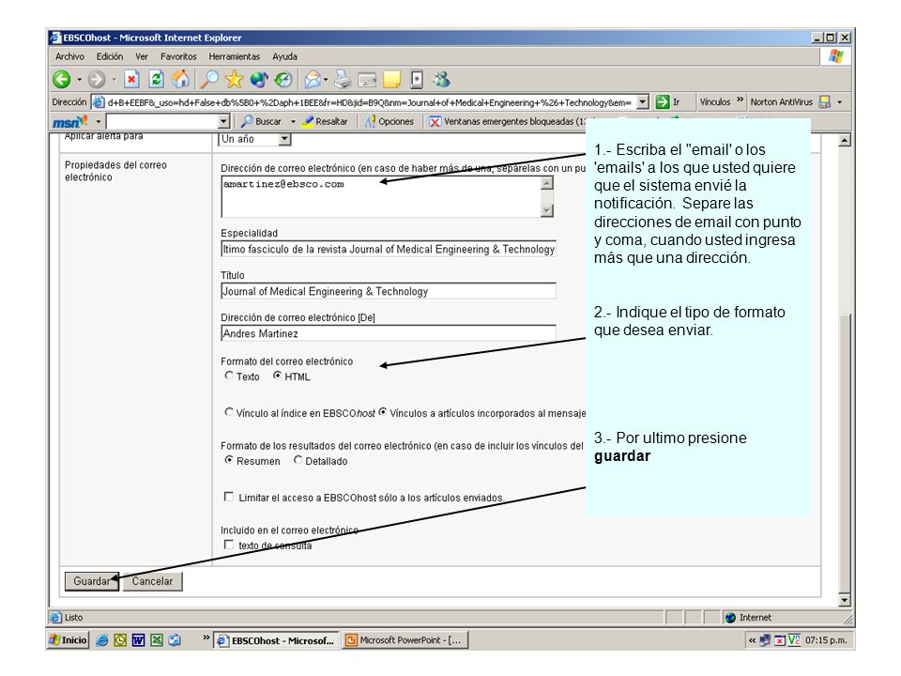Open the Mail envelope icon
Image resolution: width=901 pixels, height=676 pixels.
point(313,79)
